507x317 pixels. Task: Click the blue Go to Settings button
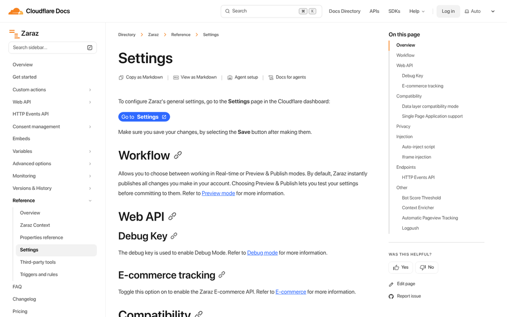tap(144, 116)
